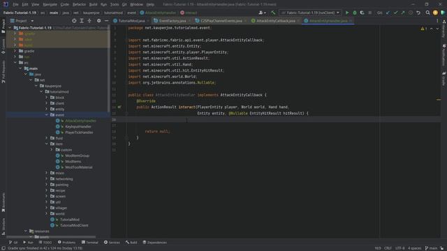Expand the block package folder
447x251 pixels.
click(47, 98)
